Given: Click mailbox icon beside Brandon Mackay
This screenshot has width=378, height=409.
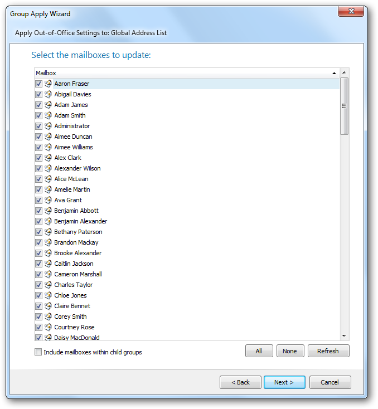Looking at the screenshot, I should click(x=48, y=242).
